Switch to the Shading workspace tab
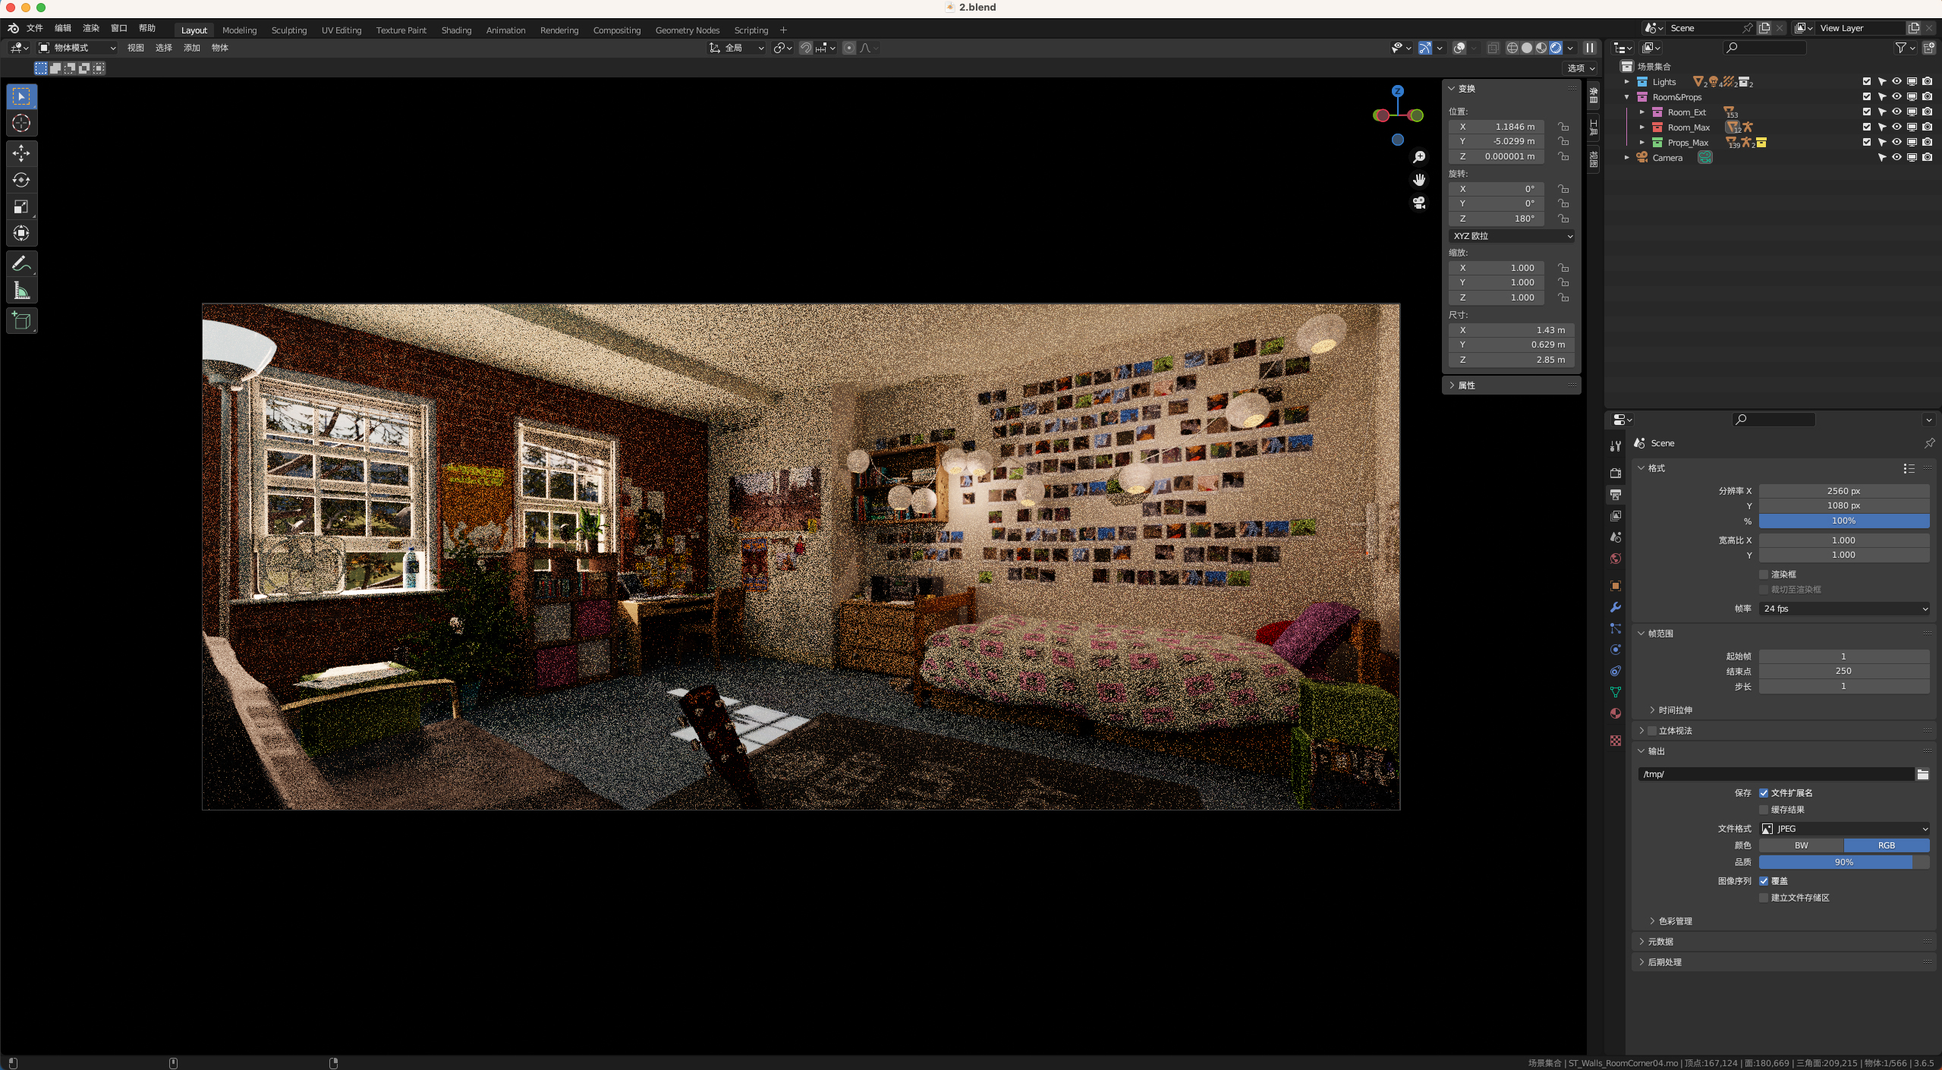Screen dimensions: 1942x1070 (x=456, y=30)
